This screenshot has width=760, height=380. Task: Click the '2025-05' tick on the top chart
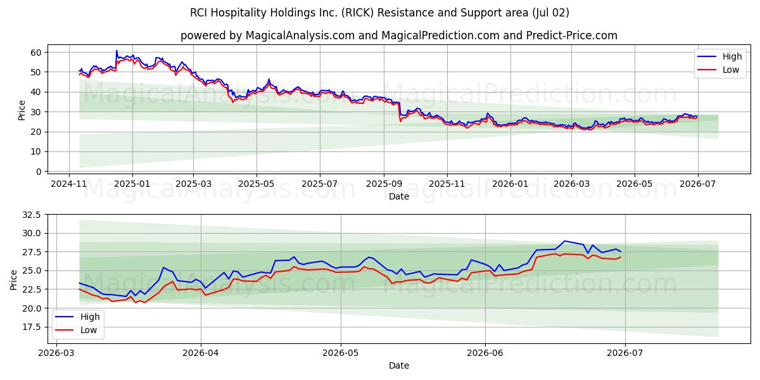pyautogui.click(x=256, y=184)
